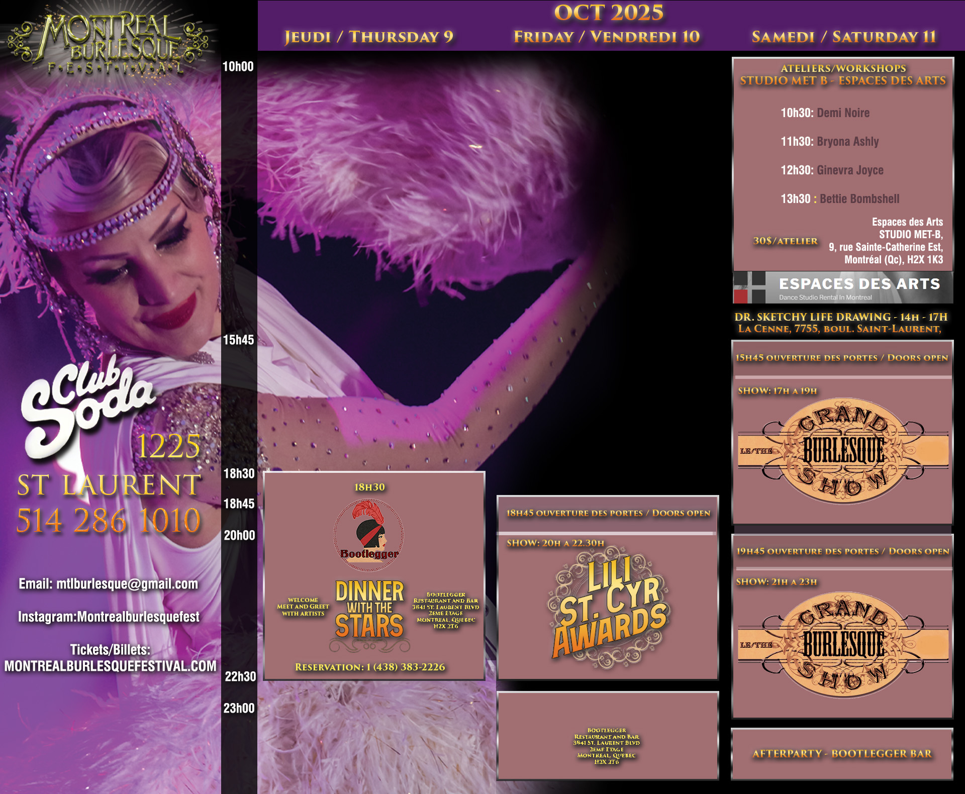
Task: Click the Show: 20h a 22.30h text
Action: (x=555, y=543)
